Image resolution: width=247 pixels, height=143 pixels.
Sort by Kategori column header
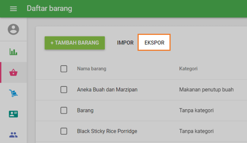188,69
